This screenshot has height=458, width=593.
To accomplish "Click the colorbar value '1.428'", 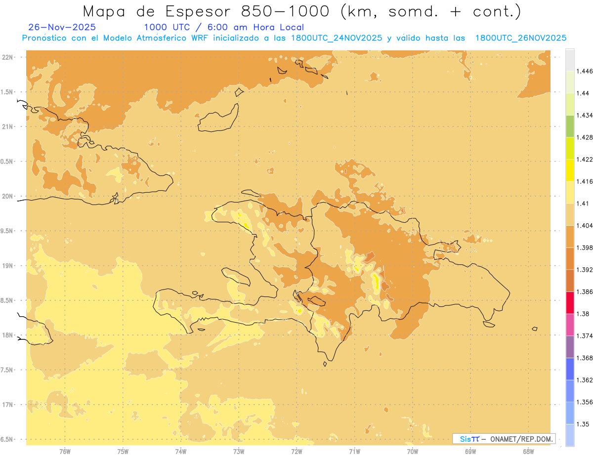I will click(585, 137).
